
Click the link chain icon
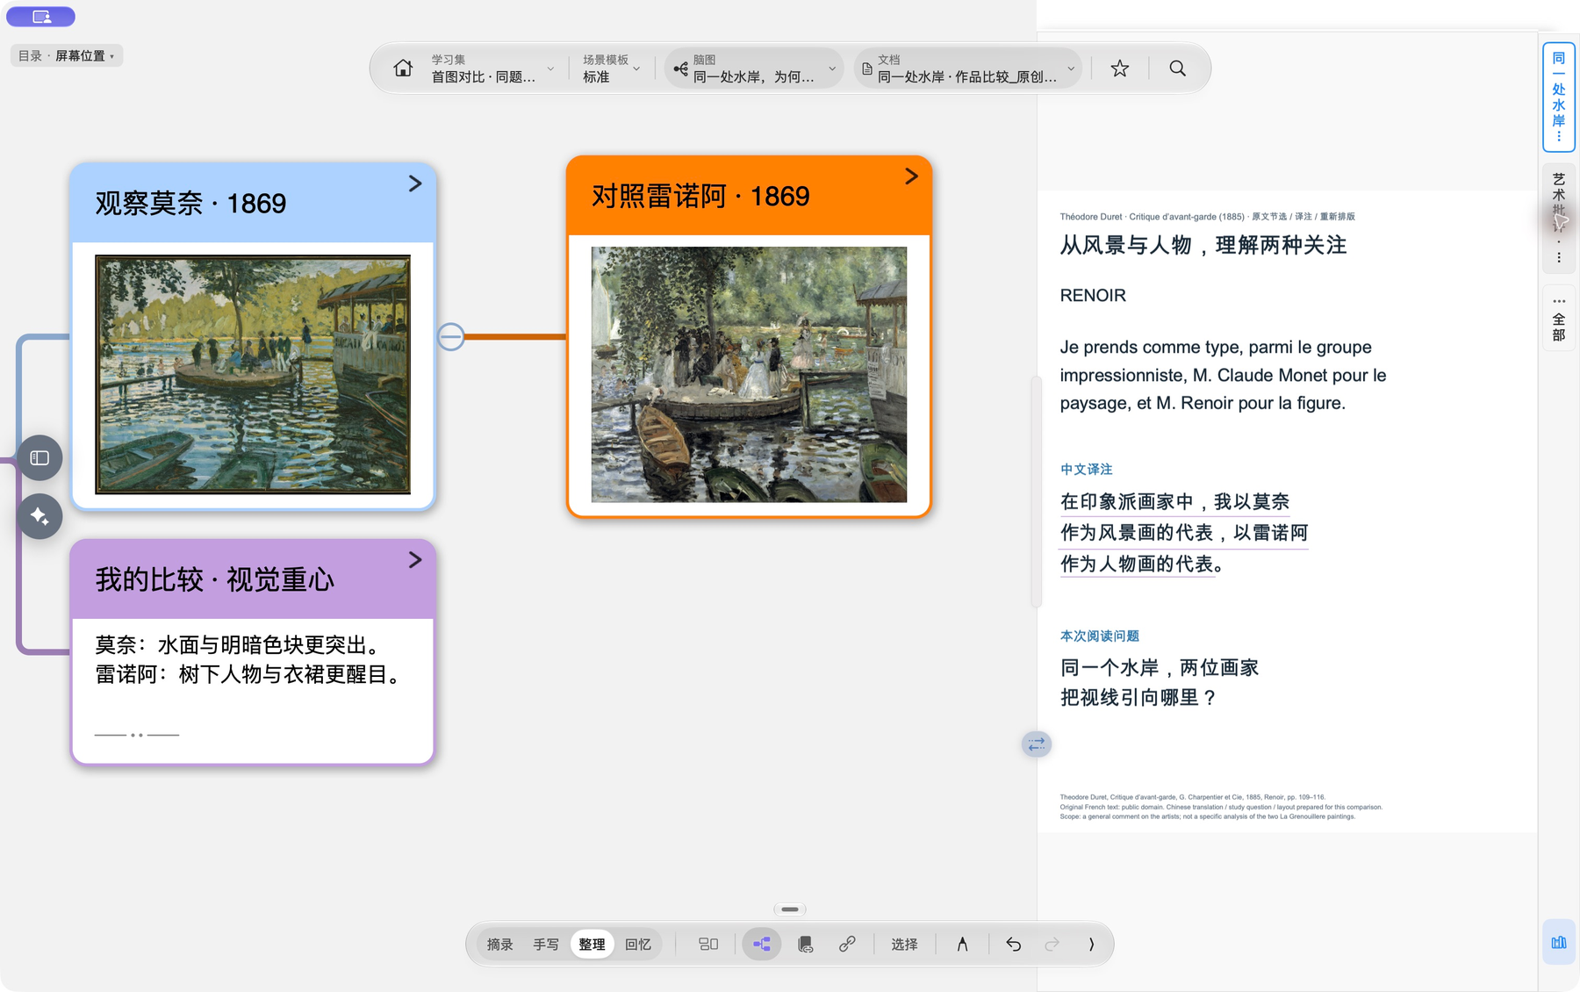click(847, 945)
